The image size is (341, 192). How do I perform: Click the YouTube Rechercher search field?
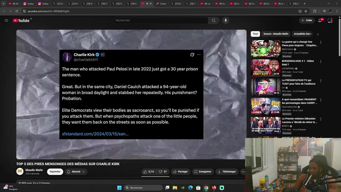click(x=160, y=20)
